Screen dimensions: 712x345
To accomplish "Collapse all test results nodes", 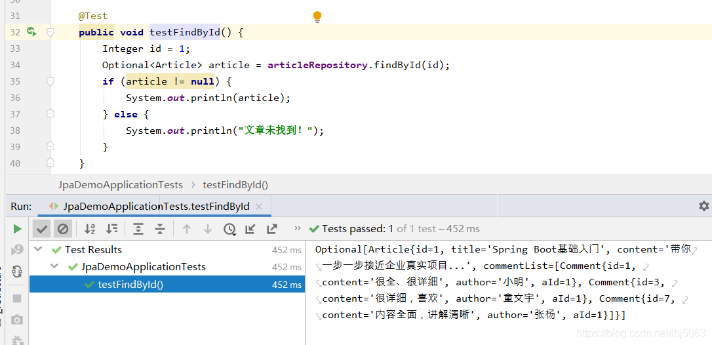I will [x=159, y=229].
